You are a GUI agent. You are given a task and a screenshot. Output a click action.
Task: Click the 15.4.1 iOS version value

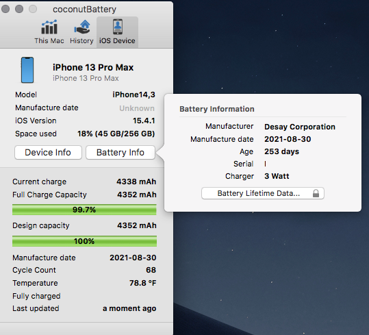click(144, 121)
